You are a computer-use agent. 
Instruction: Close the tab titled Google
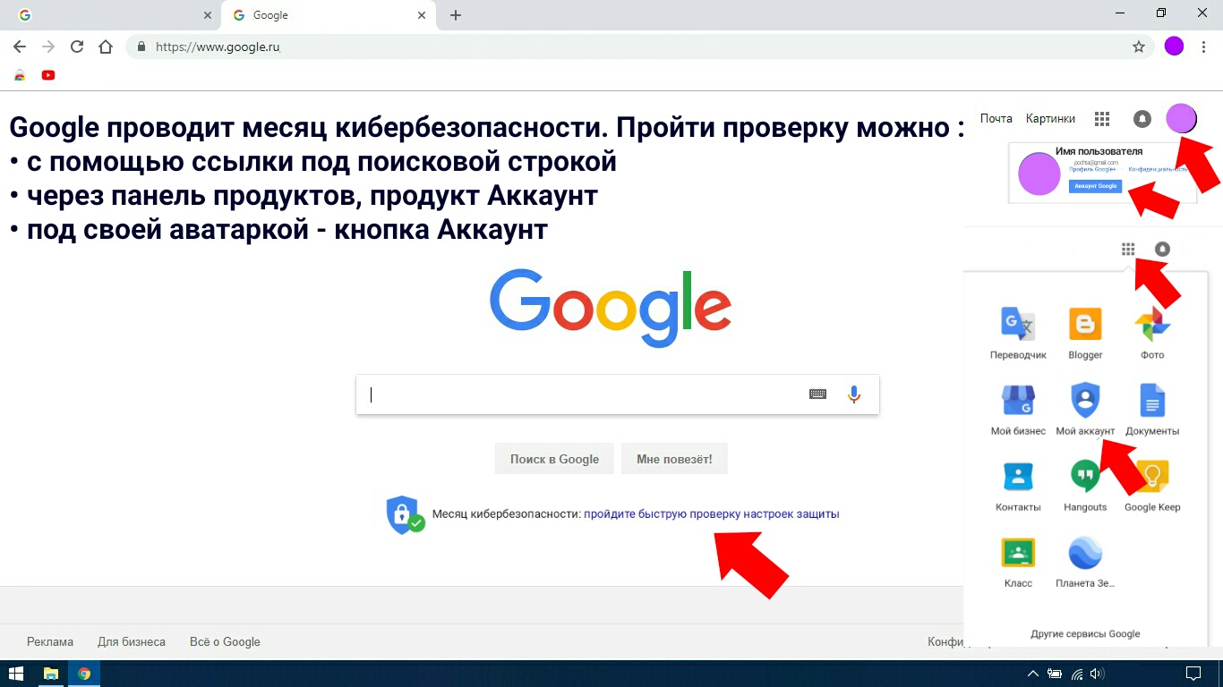pos(422,15)
